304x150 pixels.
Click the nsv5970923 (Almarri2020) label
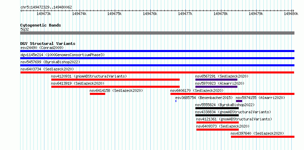(x=220, y=83)
